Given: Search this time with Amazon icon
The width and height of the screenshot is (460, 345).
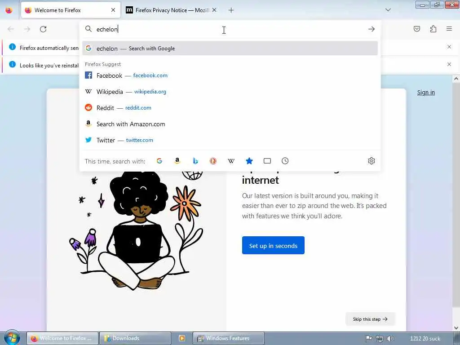Looking at the screenshot, I should [177, 161].
